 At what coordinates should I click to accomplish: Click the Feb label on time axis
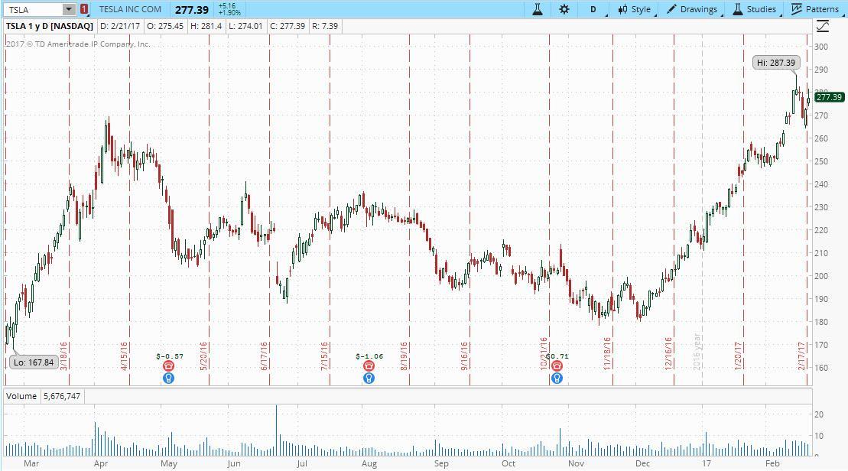coord(772,463)
